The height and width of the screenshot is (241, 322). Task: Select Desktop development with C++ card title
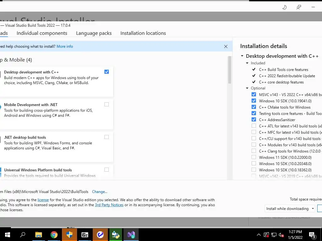[x=31, y=72]
